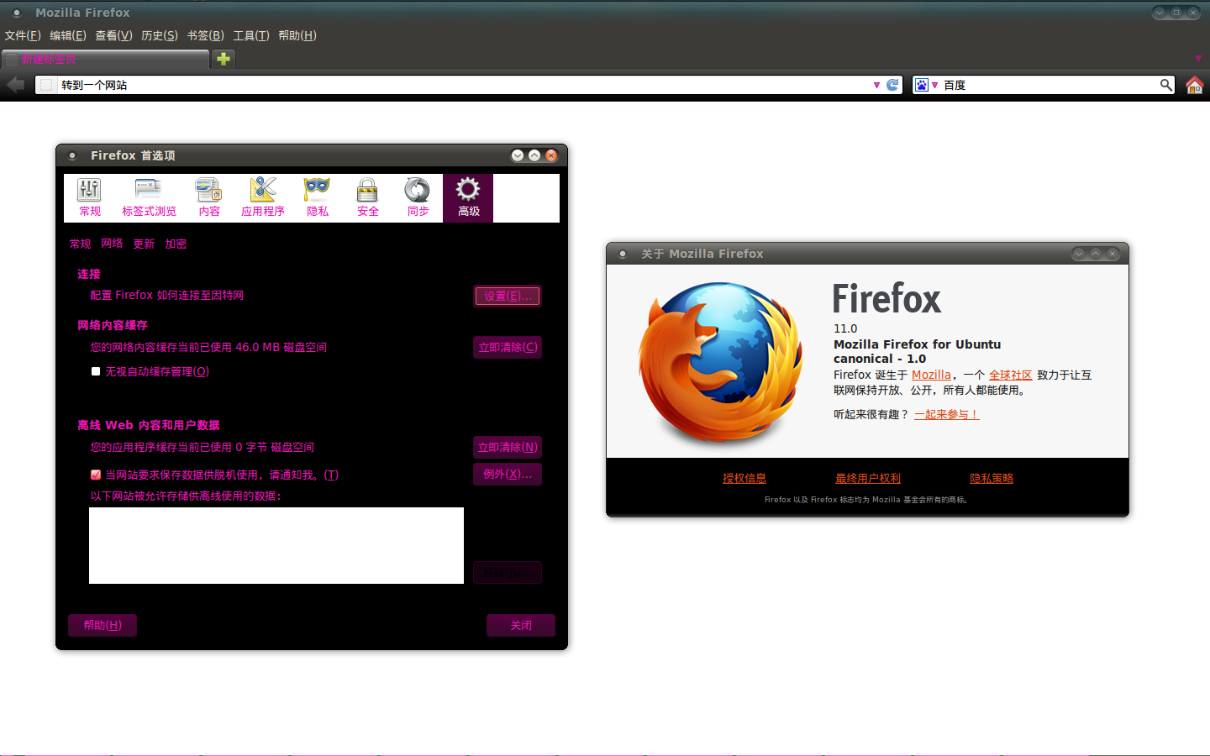Open the 帮助(H) menu

click(297, 35)
